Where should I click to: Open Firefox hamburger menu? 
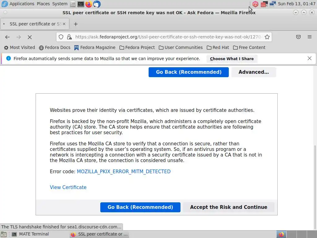pos(310,37)
